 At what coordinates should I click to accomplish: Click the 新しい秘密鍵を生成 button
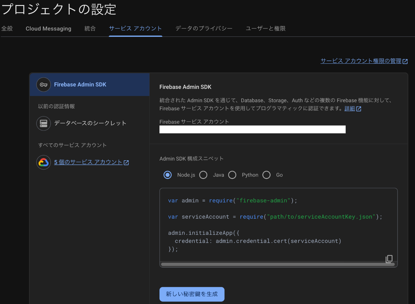click(x=192, y=294)
